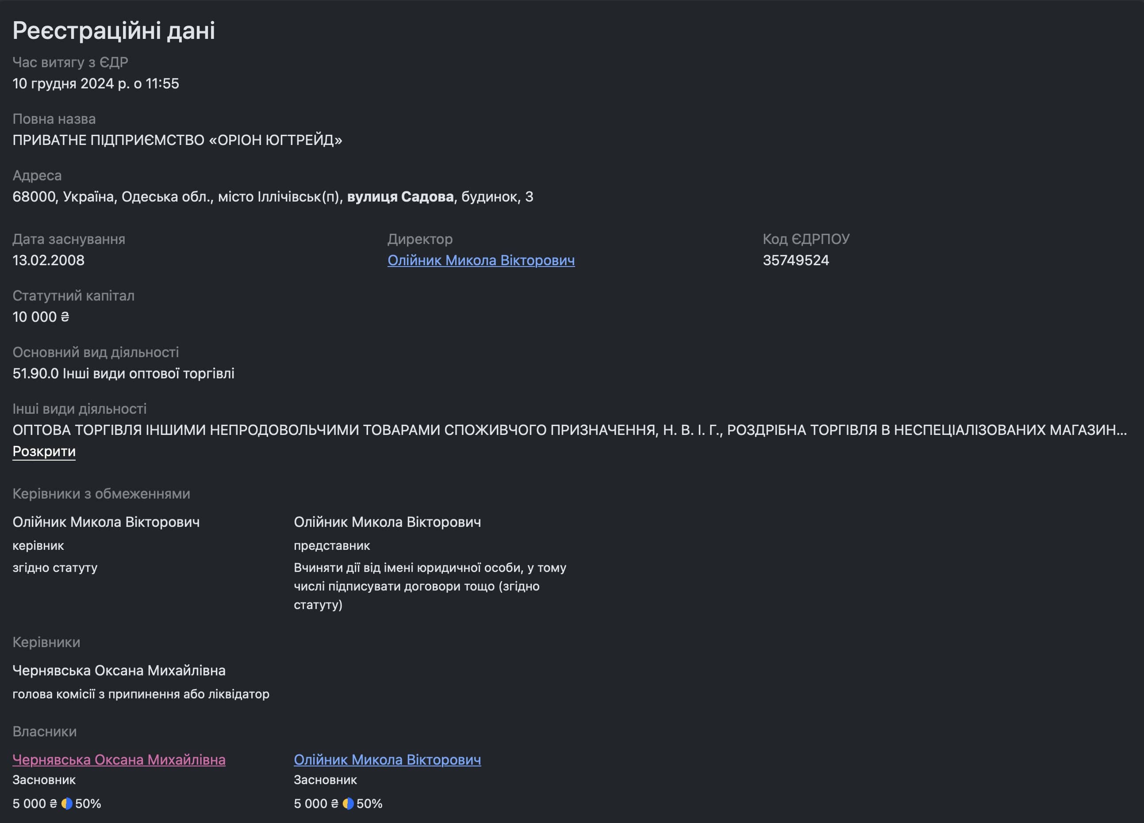Open owner link Олійник Микола Вікторович
The width and height of the screenshot is (1144, 823).
pyautogui.click(x=388, y=759)
